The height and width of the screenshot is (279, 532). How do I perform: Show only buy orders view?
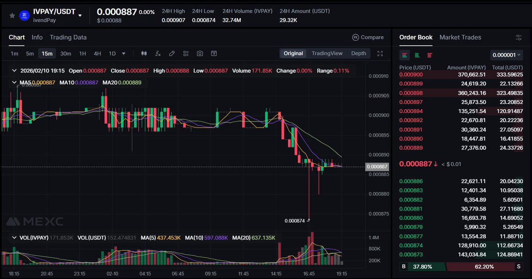point(417,55)
